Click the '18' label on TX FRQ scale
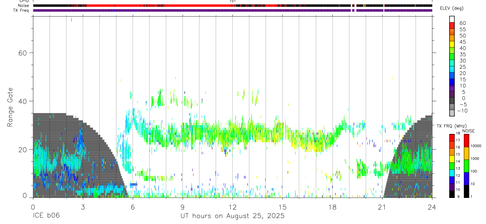 (x=458, y=133)
